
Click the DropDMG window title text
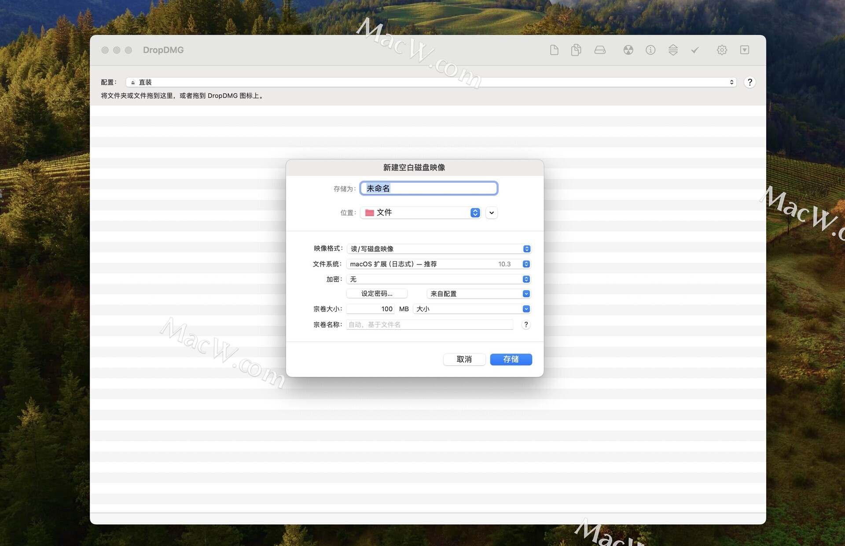163,50
